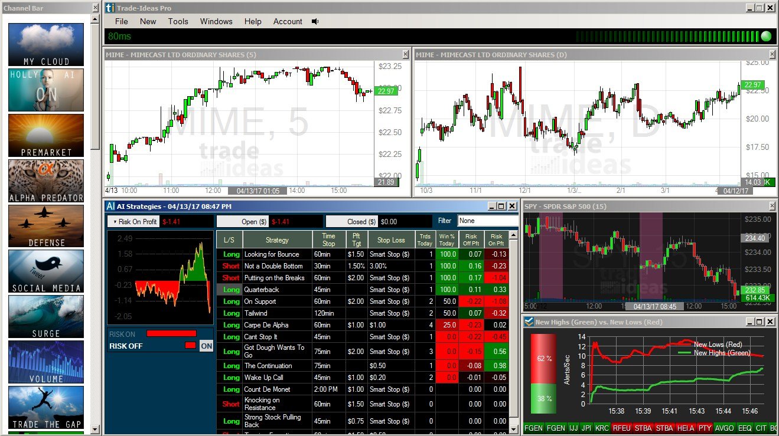Sort by the Strategy column header

click(x=277, y=240)
